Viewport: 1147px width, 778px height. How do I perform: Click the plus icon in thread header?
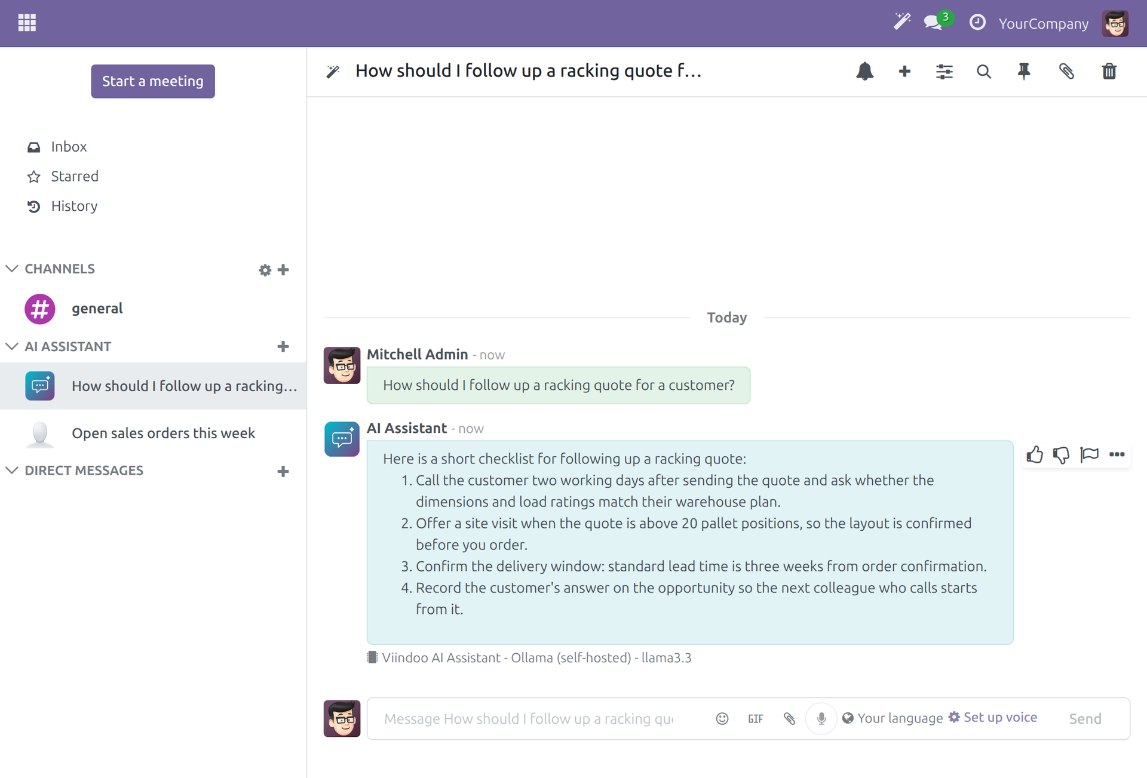pyautogui.click(x=904, y=72)
